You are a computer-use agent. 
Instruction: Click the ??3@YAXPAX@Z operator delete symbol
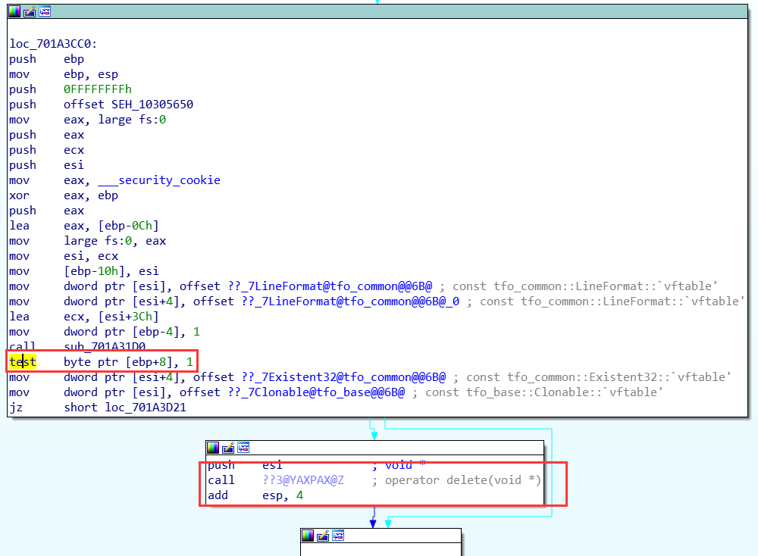click(303, 481)
